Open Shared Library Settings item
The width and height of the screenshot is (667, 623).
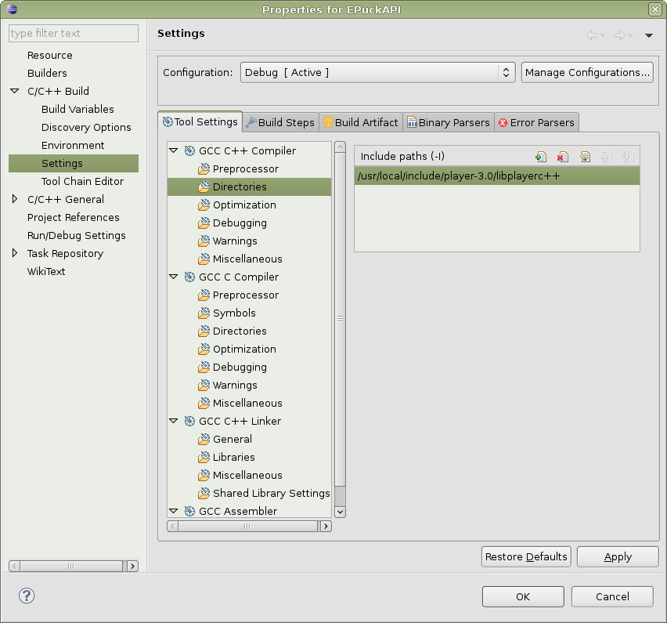[x=264, y=493]
